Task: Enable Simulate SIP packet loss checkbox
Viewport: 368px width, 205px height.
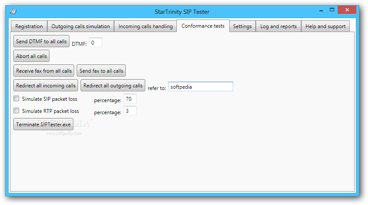Action: 16,99
